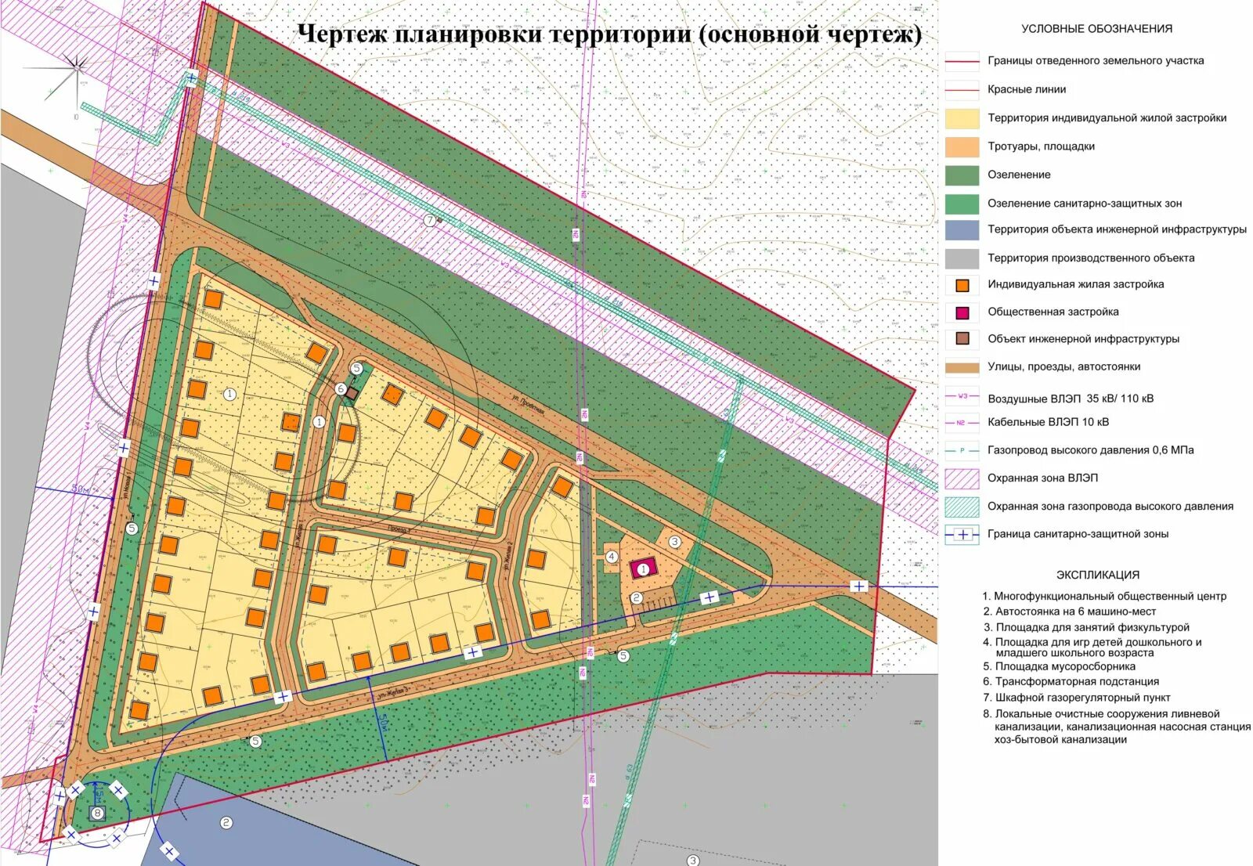The height and width of the screenshot is (866, 1253).
Task: Click the thin red line symbol for Красные линии
Action: [x=962, y=90]
